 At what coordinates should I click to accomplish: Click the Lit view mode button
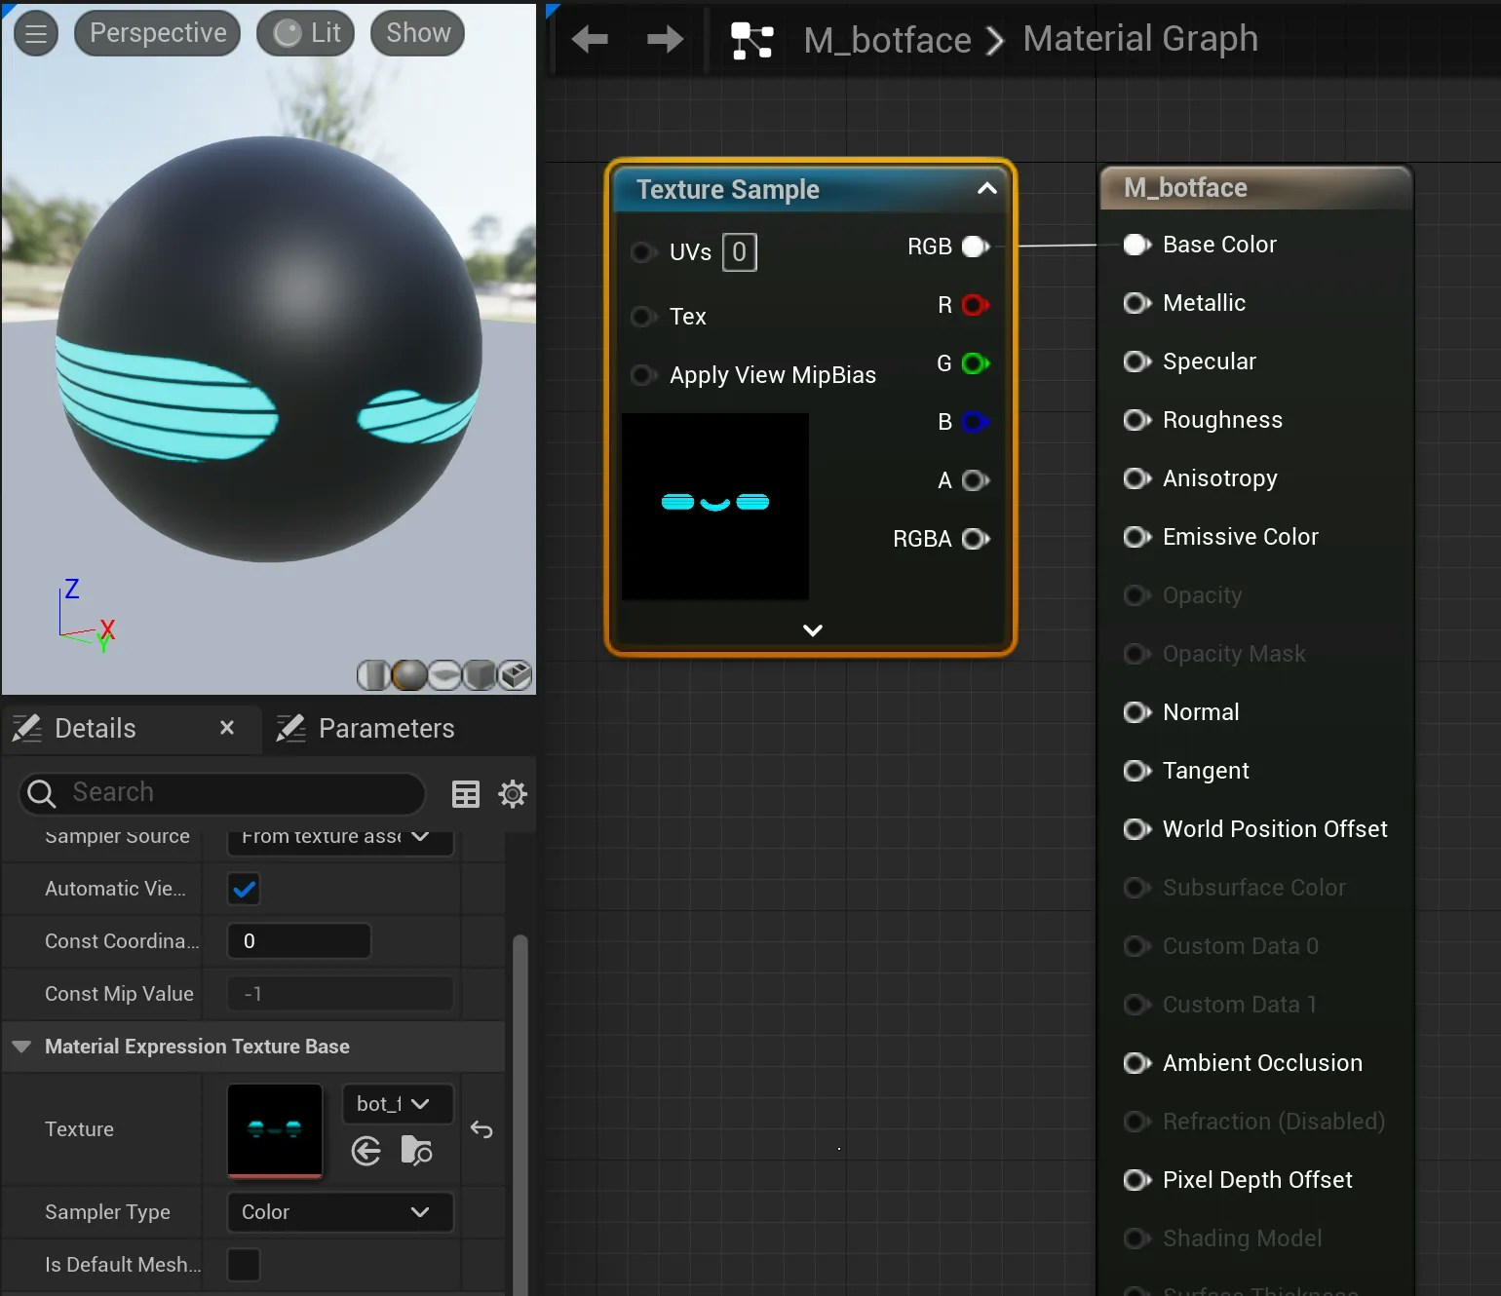[306, 33]
